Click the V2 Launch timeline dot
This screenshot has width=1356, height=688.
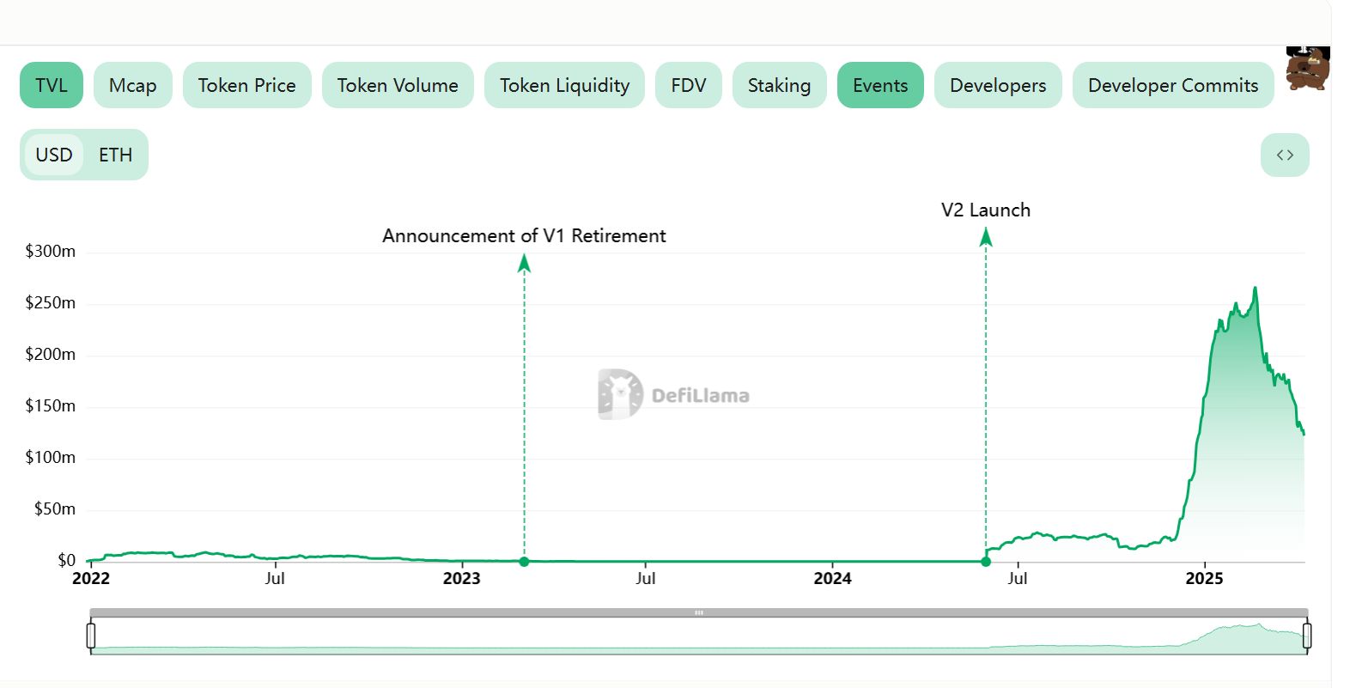coord(986,562)
